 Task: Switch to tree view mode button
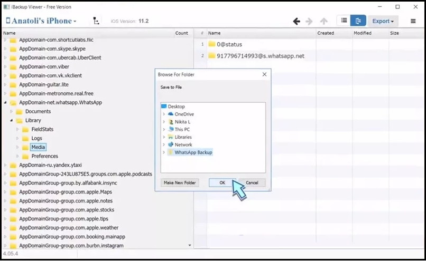tap(358, 21)
